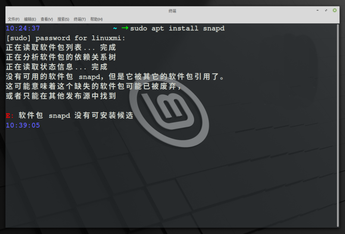
Task: Click the line 正在读取状态信息... 完成
Action: tap(56, 67)
